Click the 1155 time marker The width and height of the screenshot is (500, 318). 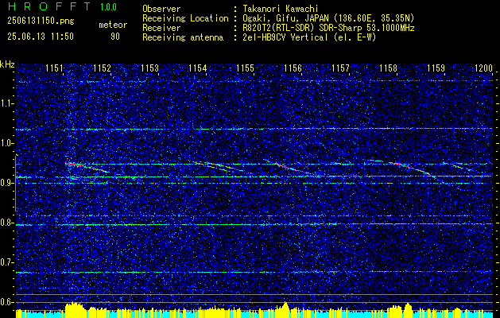click(245, 68)
